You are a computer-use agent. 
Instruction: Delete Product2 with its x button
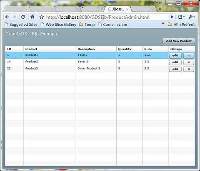click(x=189, y=62)
